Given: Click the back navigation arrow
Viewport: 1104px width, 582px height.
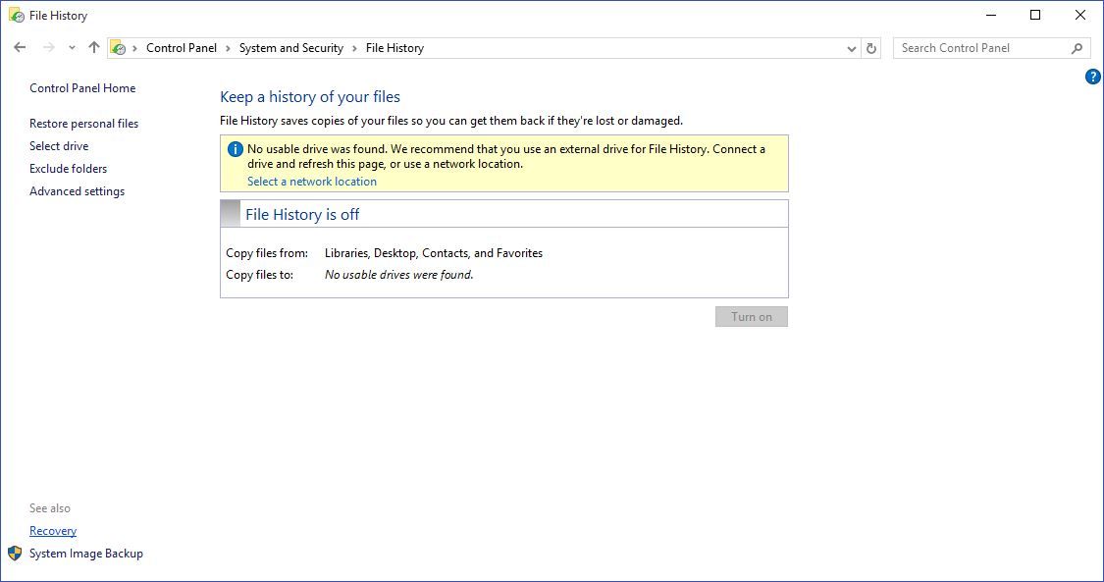Looking at the screenshot, I should (20, 47).
